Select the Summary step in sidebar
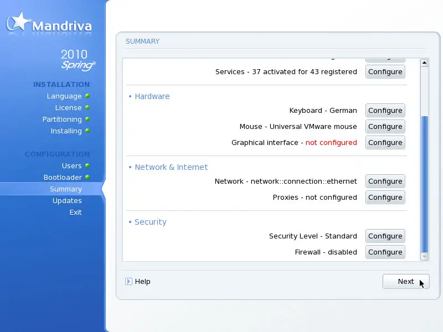This screenshot has width=443, height=332. click(66, 189)
